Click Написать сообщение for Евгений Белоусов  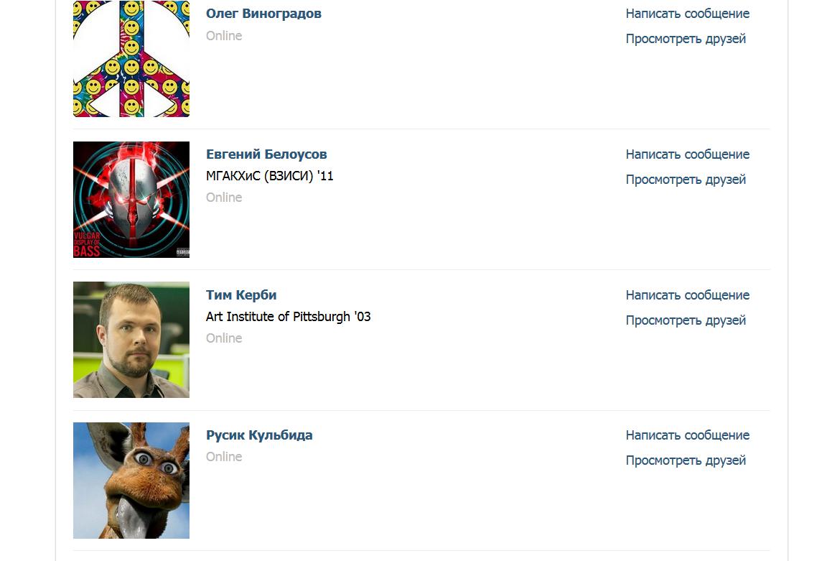688,154
